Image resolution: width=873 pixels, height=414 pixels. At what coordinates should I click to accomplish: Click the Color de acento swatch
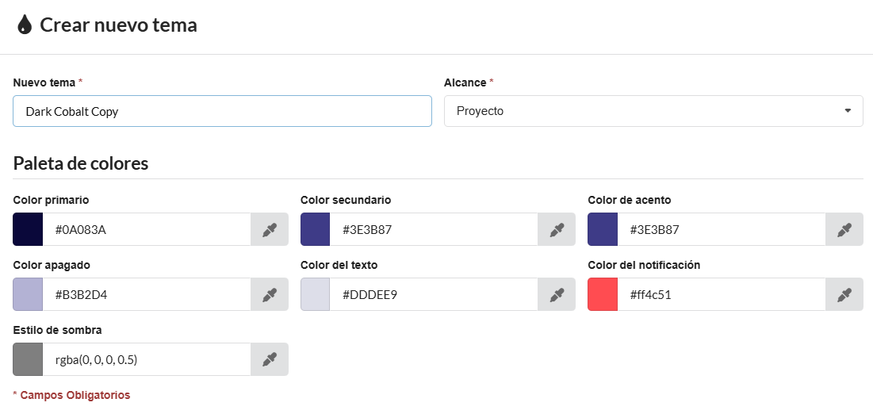[603, 229]
